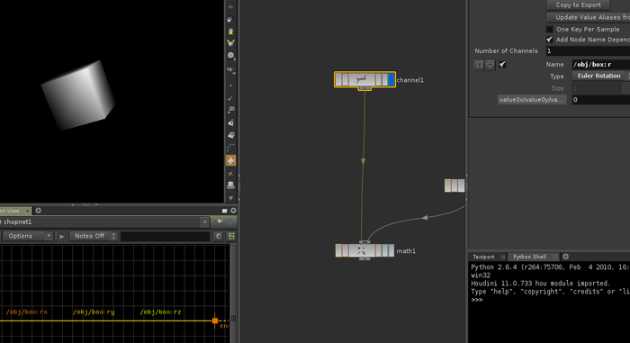Enable One Key Per Sample checkbox

coord(550,30)
